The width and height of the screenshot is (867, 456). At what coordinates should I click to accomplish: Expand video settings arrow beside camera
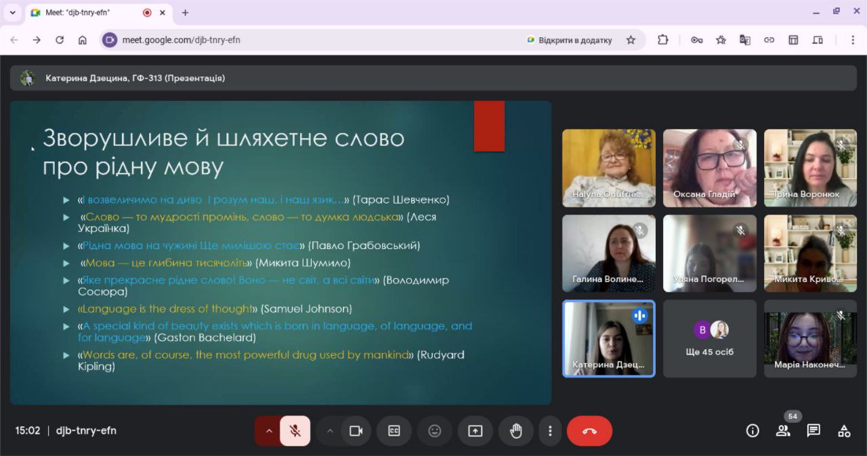(330, 431)
